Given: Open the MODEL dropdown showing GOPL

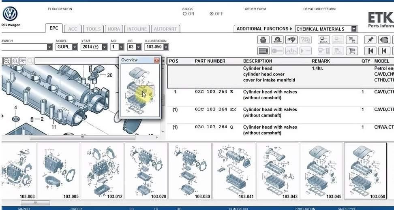Looking at the screenshot, I should (x=75, y=47).
